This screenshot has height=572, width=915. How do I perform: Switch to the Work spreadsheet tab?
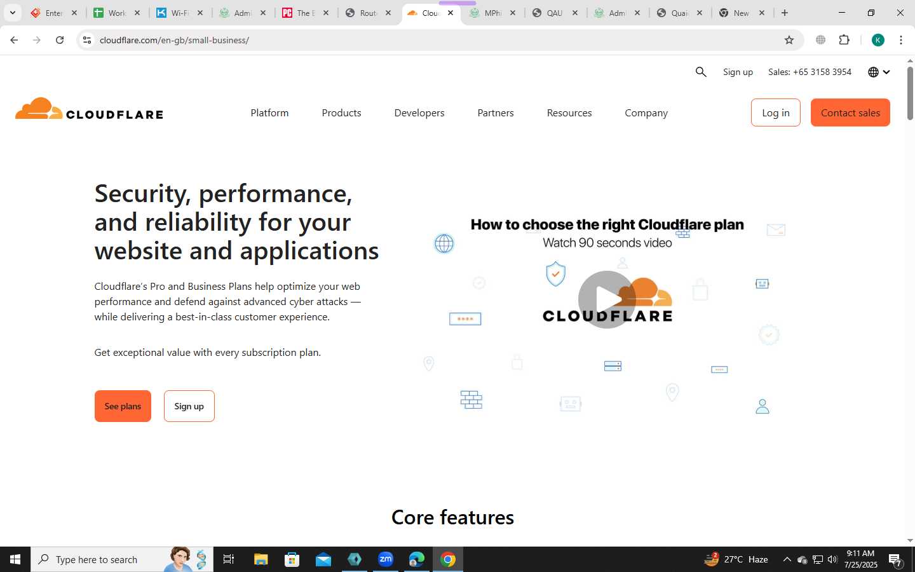pyautogui.click(x=117, y=13)
